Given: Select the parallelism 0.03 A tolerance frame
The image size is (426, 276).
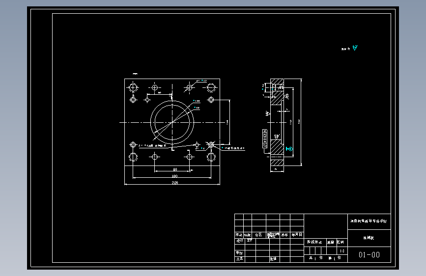Looking at the screenshot, I should [265, 139].
